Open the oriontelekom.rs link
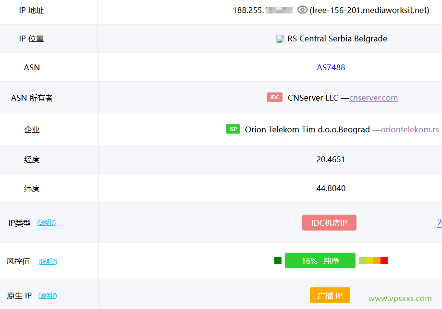This screenshot has width=442, height=309. (410, 129)
